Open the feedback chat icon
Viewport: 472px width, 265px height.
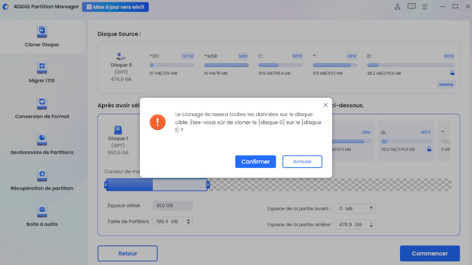[x=411, y=7]
